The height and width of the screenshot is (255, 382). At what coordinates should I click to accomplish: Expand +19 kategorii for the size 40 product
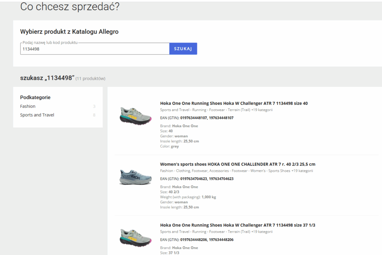click(x=262, y=110)
